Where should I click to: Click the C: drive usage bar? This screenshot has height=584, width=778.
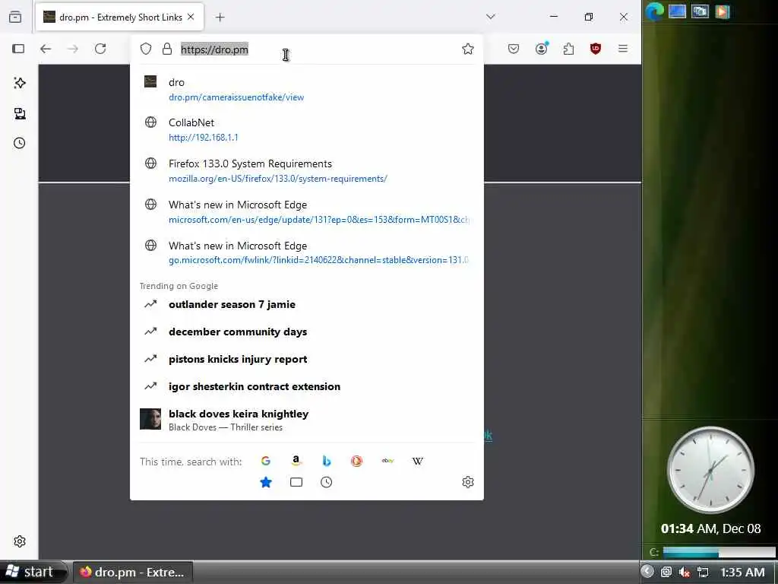tap(719, 552)
